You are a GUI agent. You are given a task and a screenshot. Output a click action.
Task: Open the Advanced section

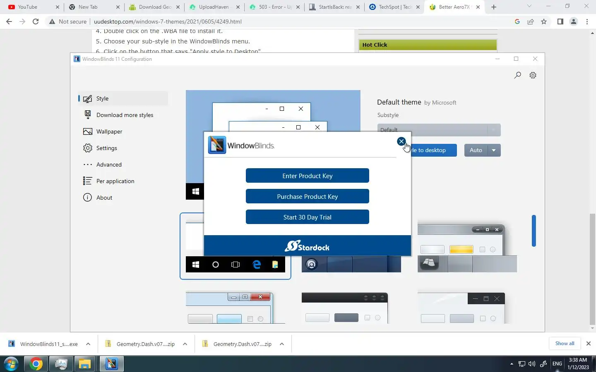coord(123,165)
